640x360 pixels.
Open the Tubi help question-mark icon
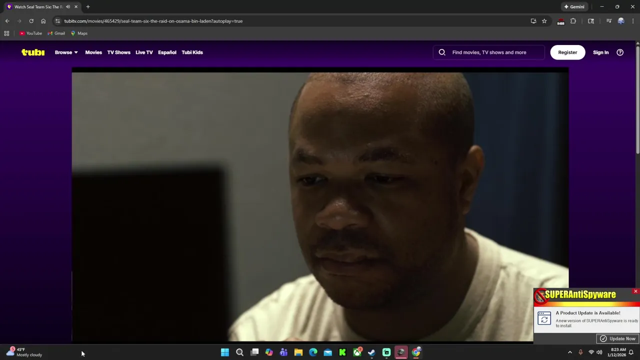tap(620, 52)
